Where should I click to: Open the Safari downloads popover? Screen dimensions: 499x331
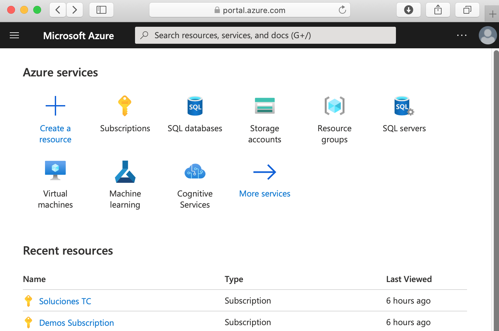(x=408, y=10)
